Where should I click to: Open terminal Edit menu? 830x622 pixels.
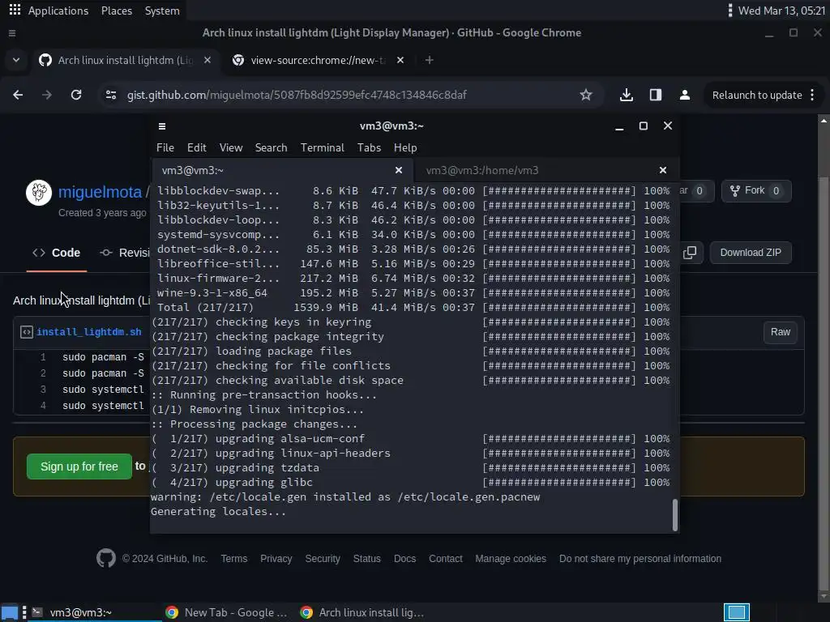pyautogui.click(x=196, y=148)
